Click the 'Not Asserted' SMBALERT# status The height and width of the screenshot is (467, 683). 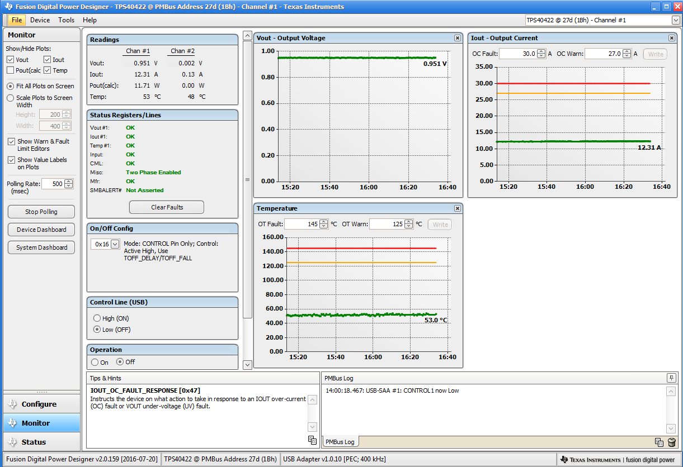point(145,190)
